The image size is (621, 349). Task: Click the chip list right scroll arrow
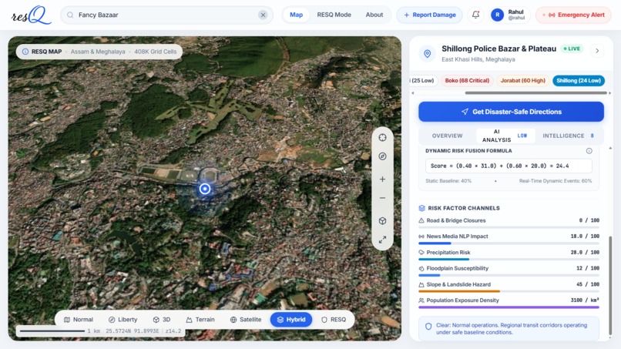609,93
